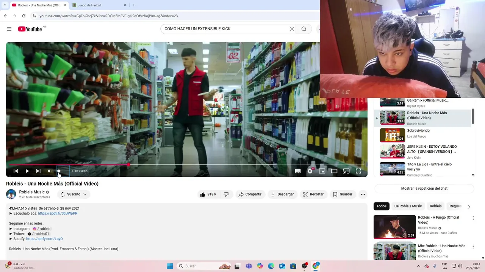This screenshot has height=272, width=485.
Task: Open more actions three-dot menu below video
Action: [363, 194]
